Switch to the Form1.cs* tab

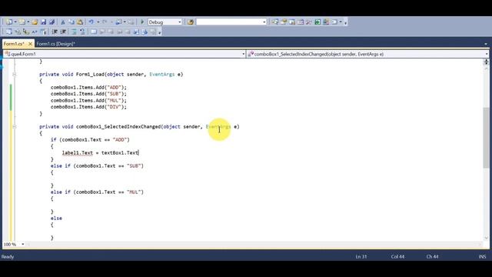[x=14, y=44]
